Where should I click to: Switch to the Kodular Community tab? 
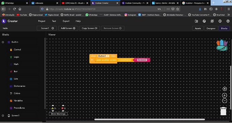click(135, 3)
